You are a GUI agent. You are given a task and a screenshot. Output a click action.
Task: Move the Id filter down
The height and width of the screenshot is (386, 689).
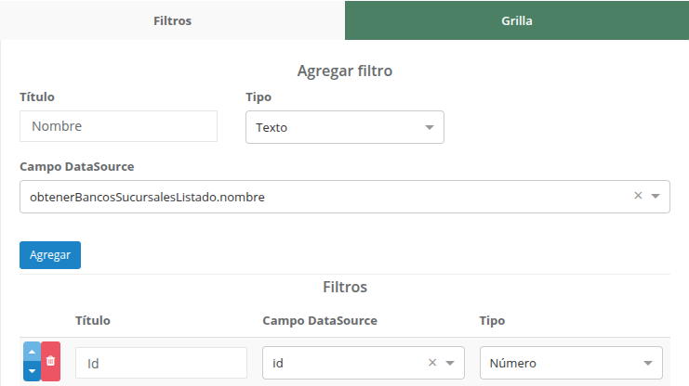[32, 371]
